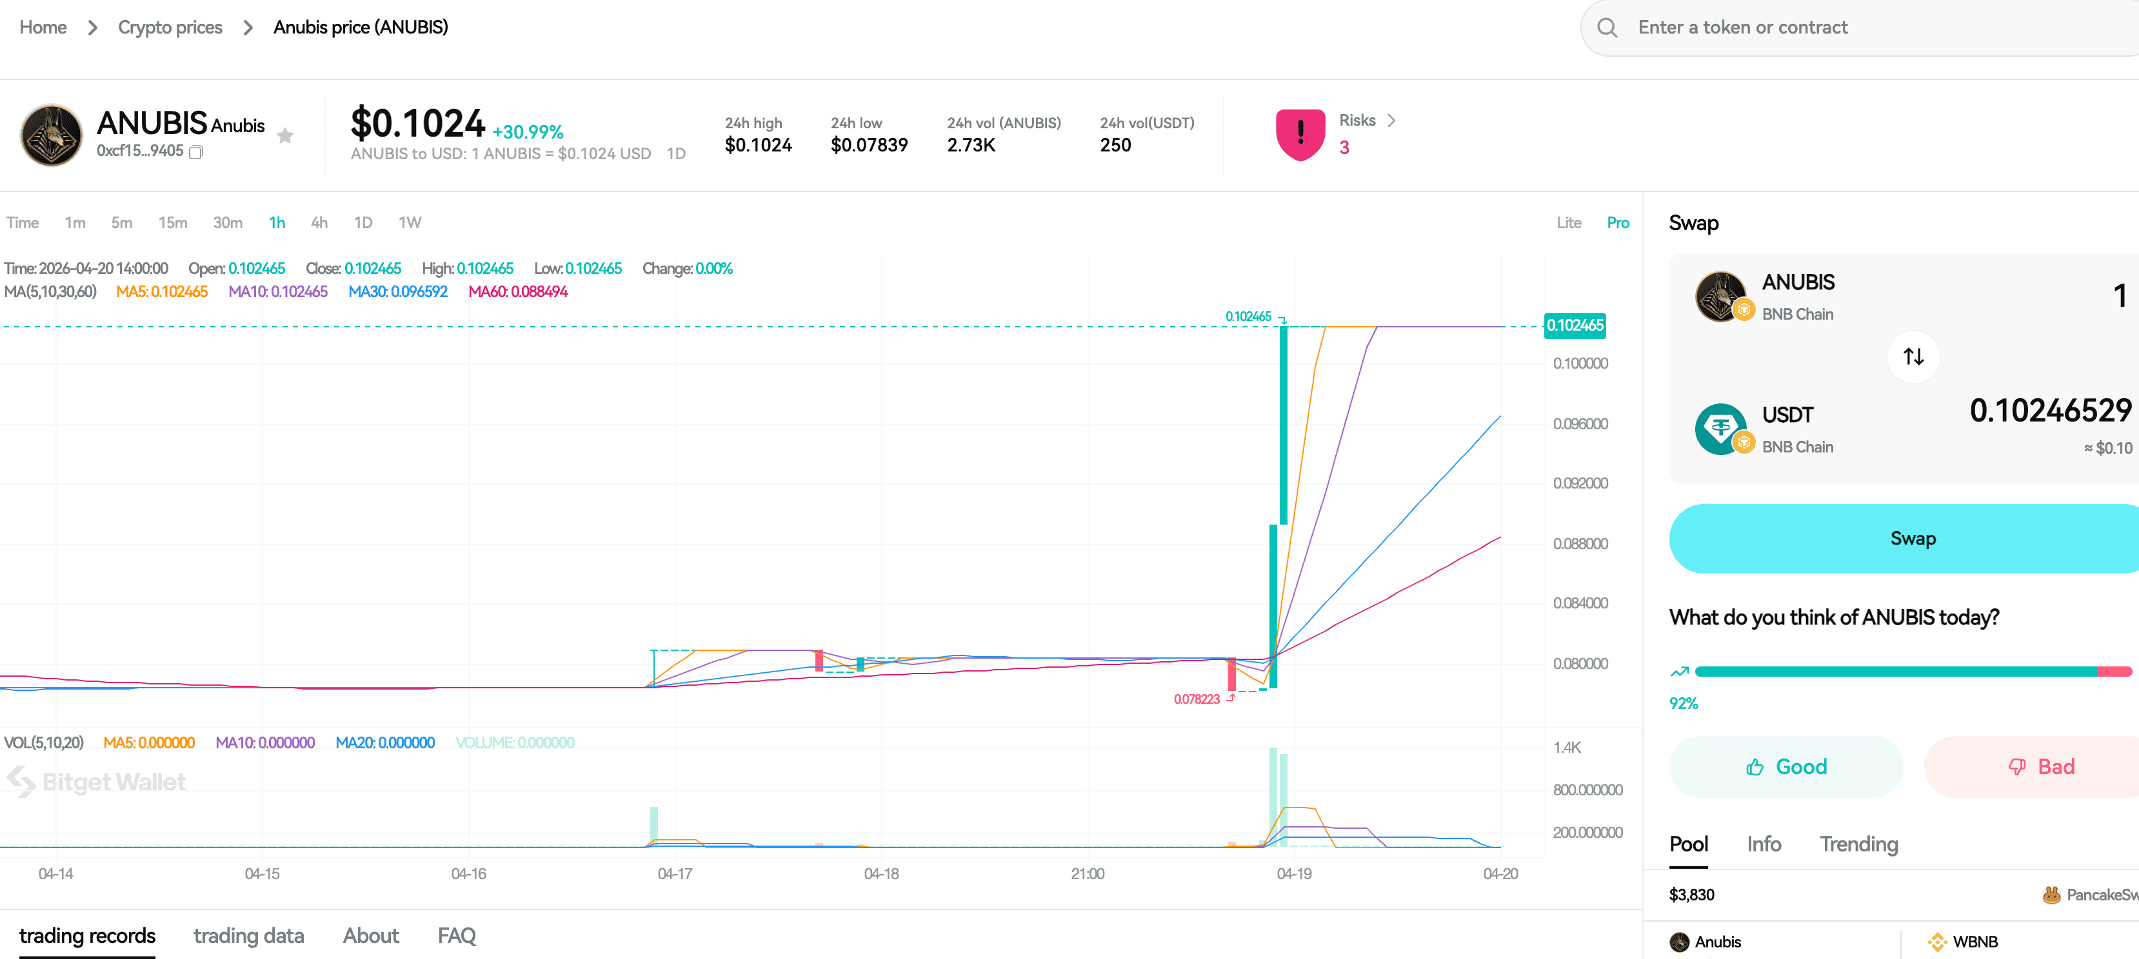This screenshot has height=959, width=2139.
Task: Click the ANUBIS token icon in Swap panel
Action: coord(1720,296)
